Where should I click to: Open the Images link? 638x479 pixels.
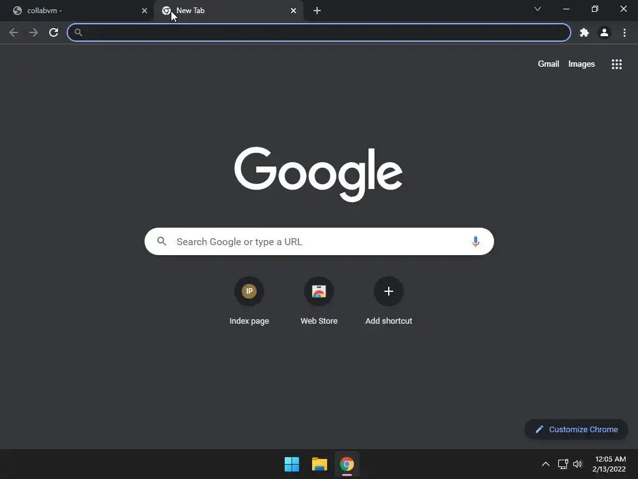click(x=581, y=64)
